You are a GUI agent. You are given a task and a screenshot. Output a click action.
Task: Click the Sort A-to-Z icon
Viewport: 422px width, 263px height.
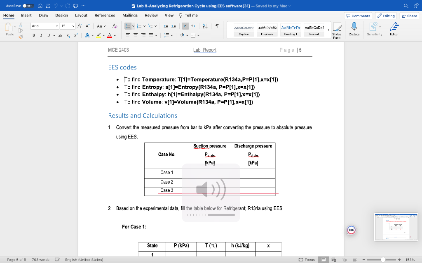(205, 26)
